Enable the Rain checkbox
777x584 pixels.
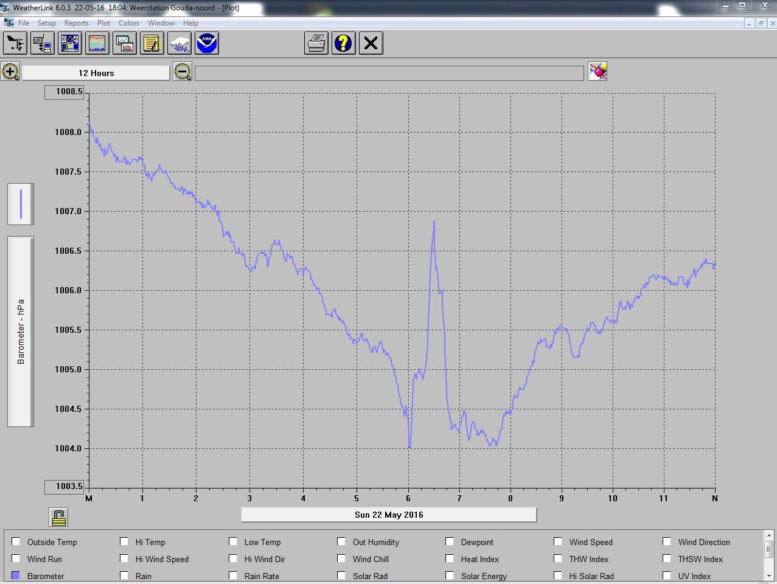(x=124, y=575)
